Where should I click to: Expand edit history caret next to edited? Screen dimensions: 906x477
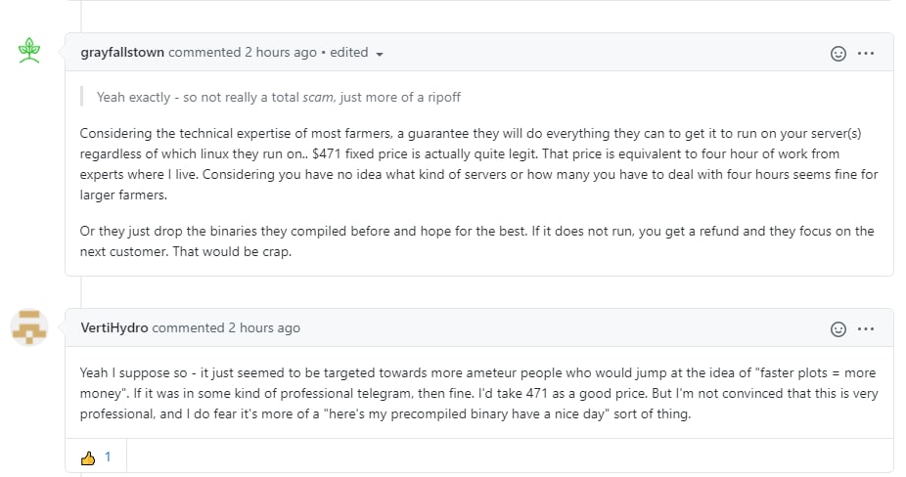(x=380, y=54)
